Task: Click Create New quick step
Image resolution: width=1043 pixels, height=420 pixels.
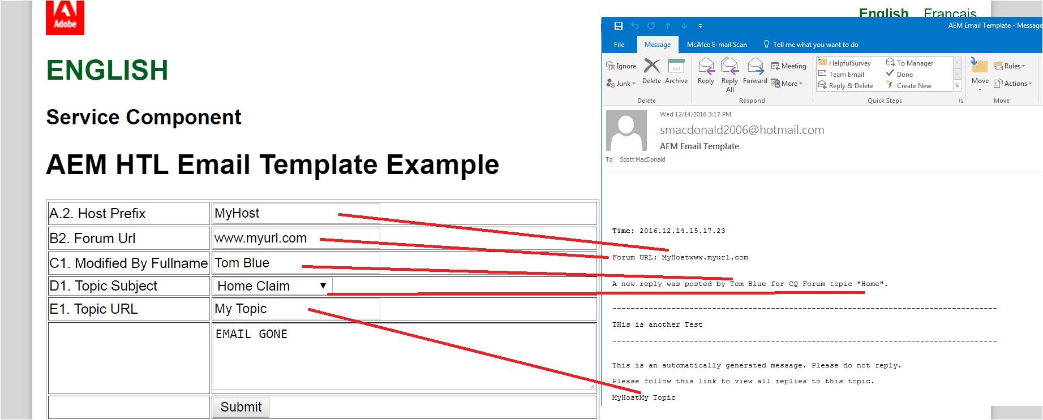Action: tap(909, 86)
